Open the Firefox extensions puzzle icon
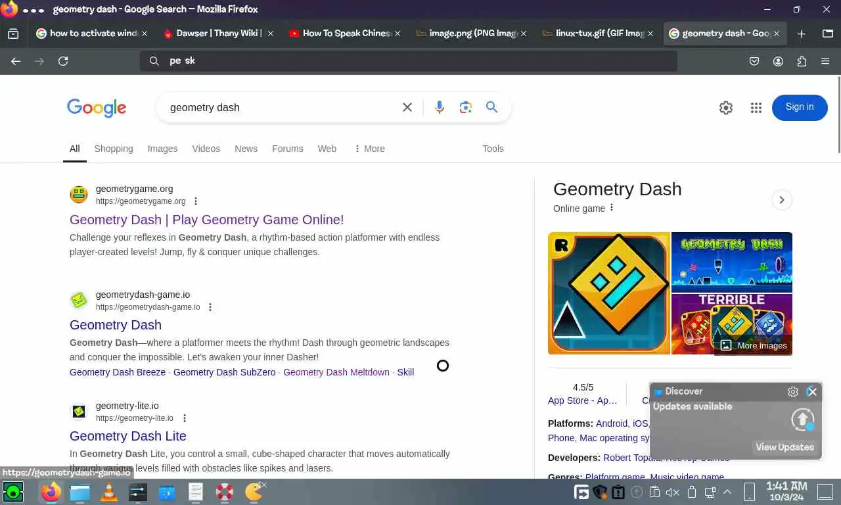 802,61
